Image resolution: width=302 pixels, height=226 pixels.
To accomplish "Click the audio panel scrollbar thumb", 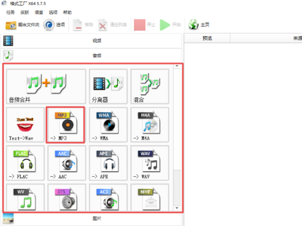I will [177, 188].
